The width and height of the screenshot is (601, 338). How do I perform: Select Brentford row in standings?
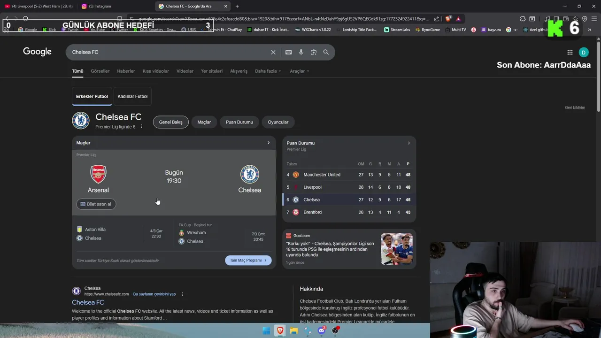coord(349,212)
